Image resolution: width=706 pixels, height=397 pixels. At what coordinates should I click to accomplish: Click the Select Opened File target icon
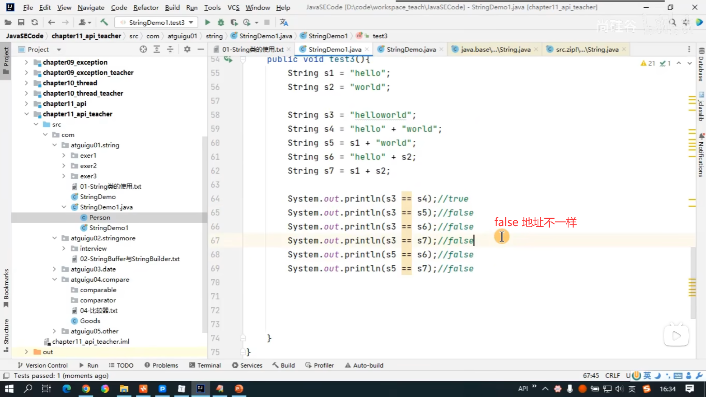coord(143,49)
